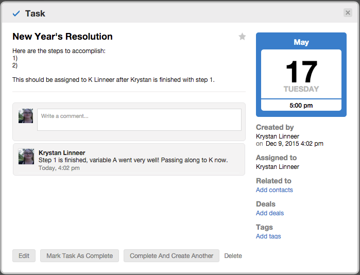Click the avatar beside the comment box
The image size is (360, 275).
[x=26, y=116]
